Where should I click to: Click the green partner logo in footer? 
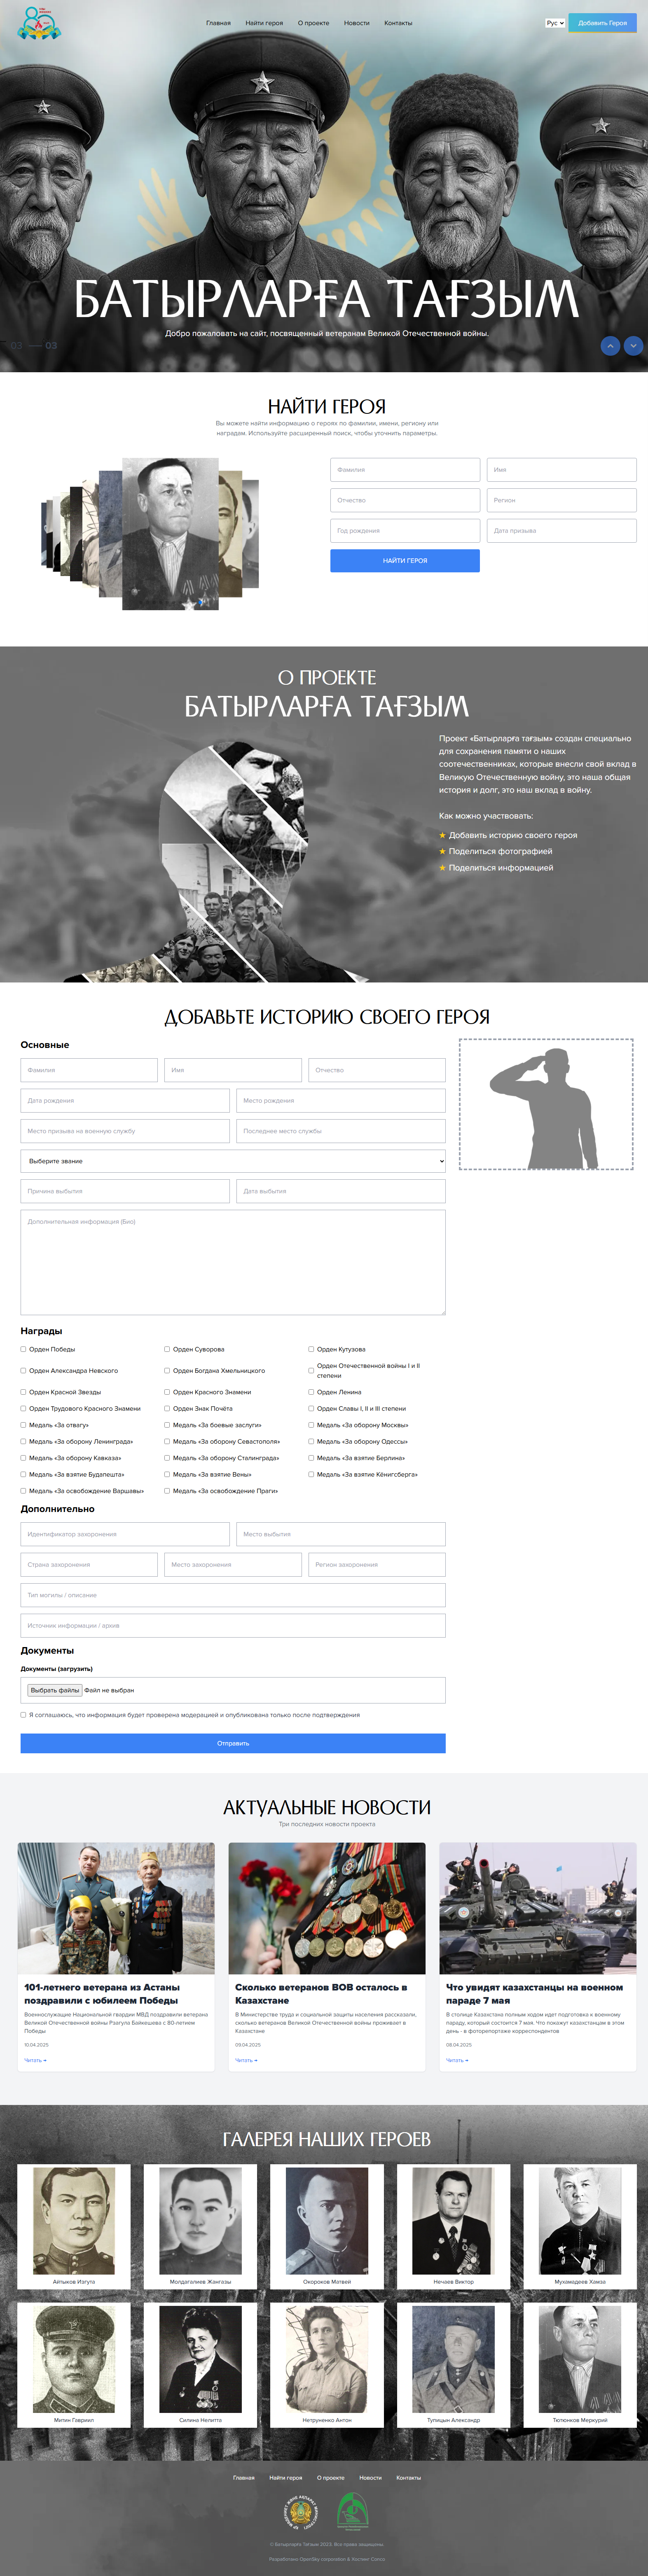click(x=351, y=2511)
